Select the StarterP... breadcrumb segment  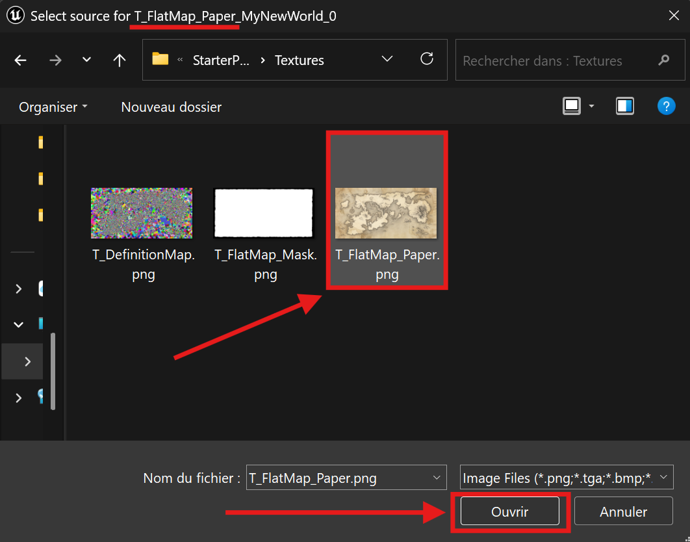point(222,60)
